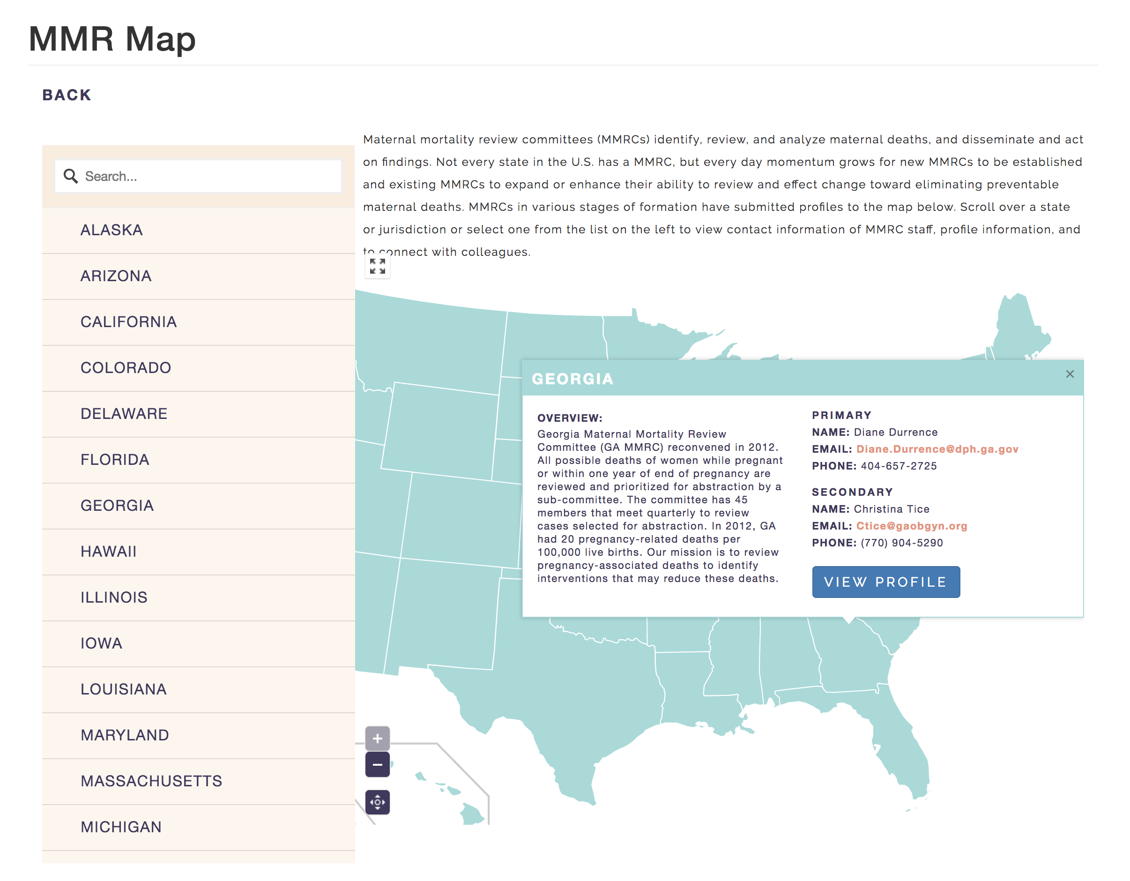This screenshot has width=1130, height=881.
Task: Click the Ctice@gaobgyn.org email link
Action: pos(911,526)
